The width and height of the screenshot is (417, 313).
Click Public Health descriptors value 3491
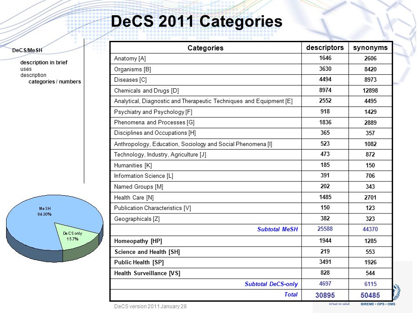325,262
